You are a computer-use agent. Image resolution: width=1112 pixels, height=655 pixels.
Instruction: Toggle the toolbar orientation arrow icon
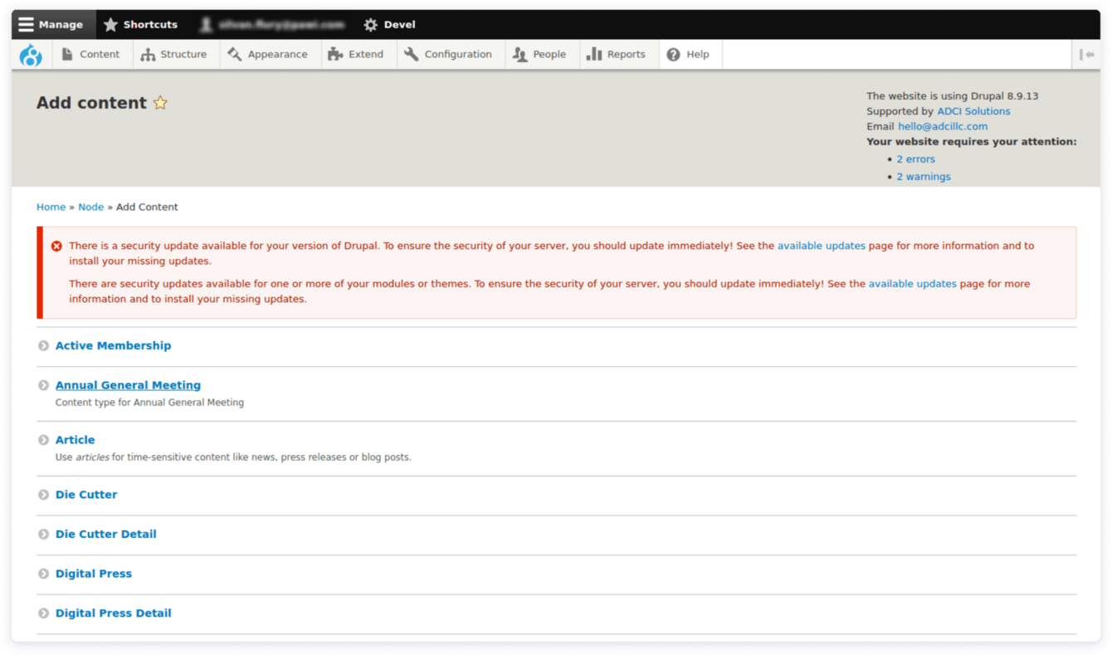(x=1086, y=54)
